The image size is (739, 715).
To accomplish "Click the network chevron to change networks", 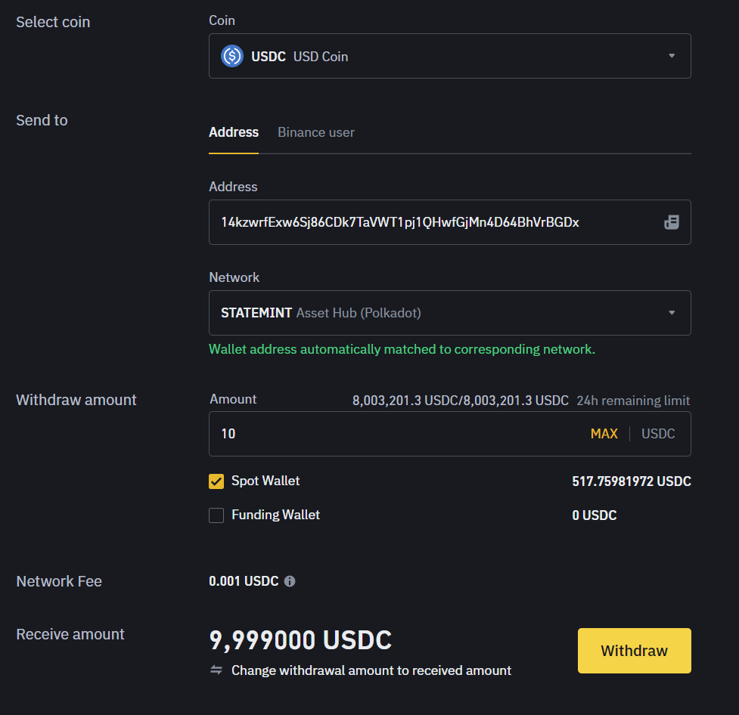I will click(671, 312).
